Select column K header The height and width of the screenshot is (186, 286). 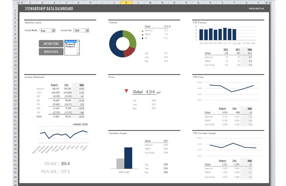coord(126,3)
